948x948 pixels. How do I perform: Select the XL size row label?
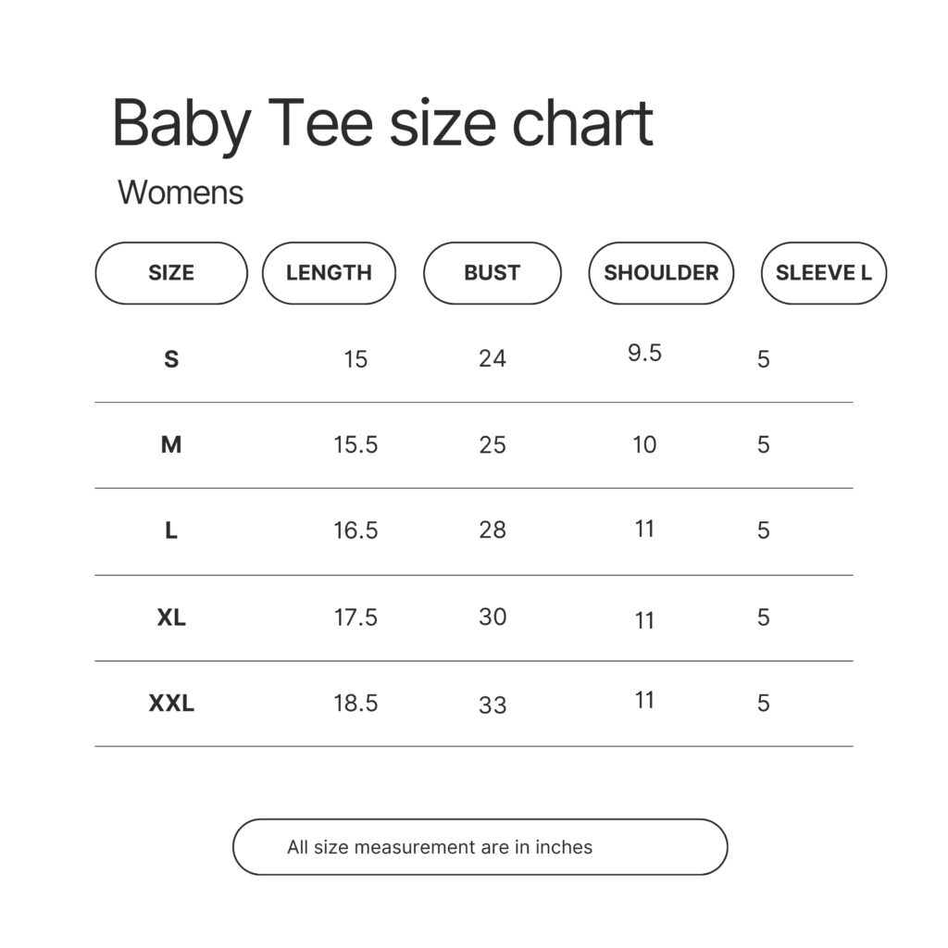pos(171,617)
